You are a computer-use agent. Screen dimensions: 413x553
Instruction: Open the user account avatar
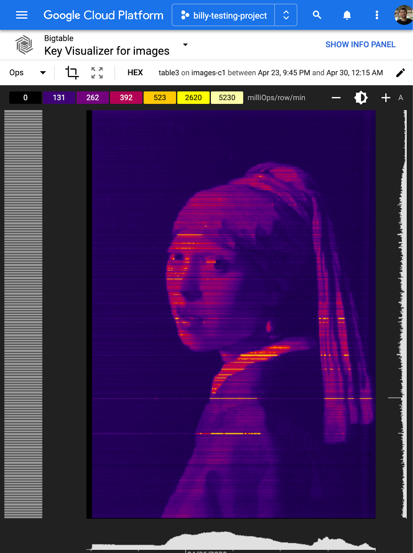pos(404,15)
